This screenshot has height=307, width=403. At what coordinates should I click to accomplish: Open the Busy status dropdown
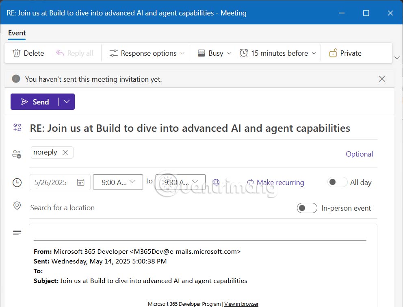coord(213,53)
